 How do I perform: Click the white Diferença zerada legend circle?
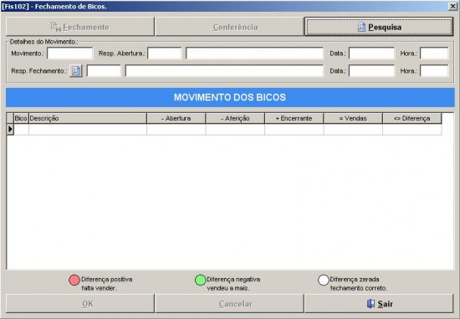[x=324, y=280]
